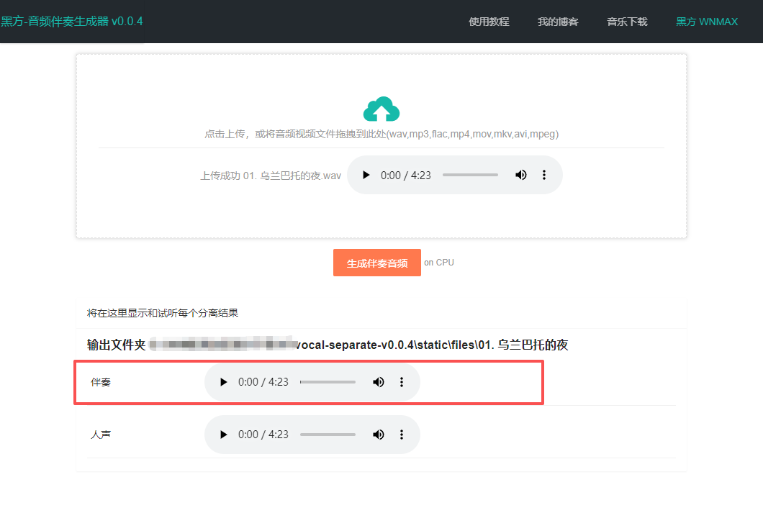
Task: Seek in the 人声 track progress bar
Action: click(328, 435)
